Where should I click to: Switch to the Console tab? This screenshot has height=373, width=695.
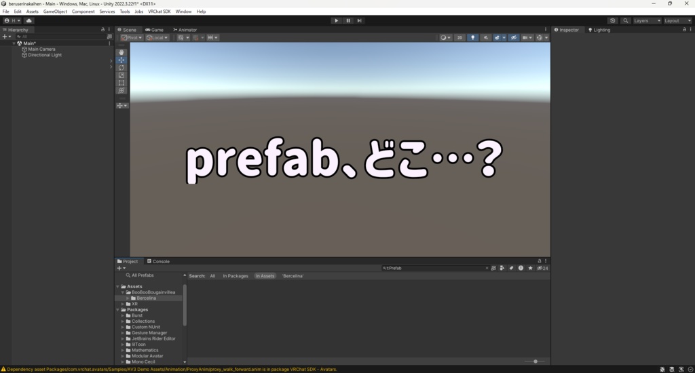pos(158,261)
